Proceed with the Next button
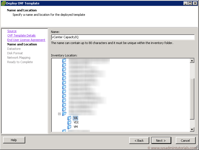The height and width of the screenshot is (150, 199). point(161,141)
